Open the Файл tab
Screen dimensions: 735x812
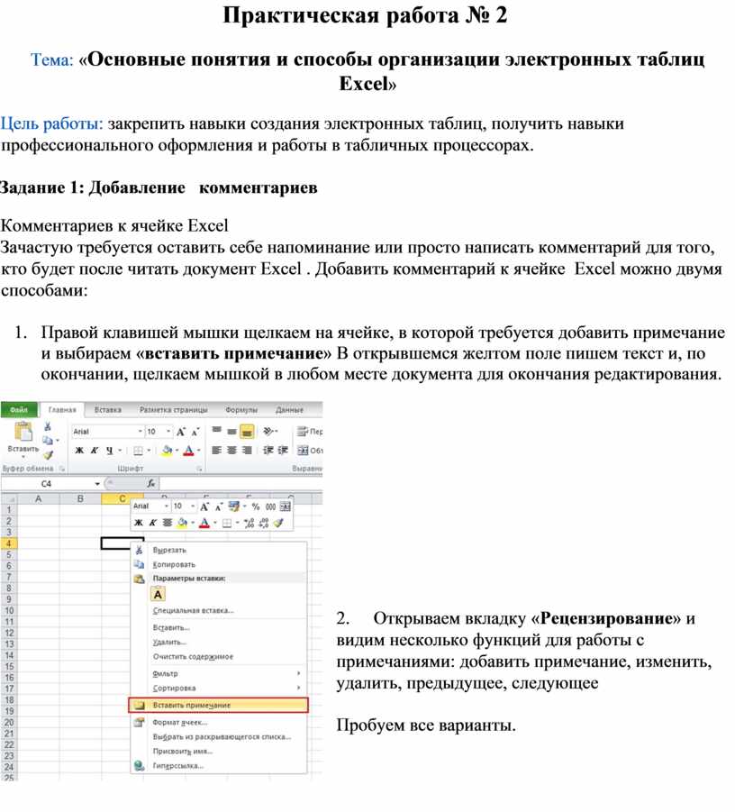pos(19,410)
